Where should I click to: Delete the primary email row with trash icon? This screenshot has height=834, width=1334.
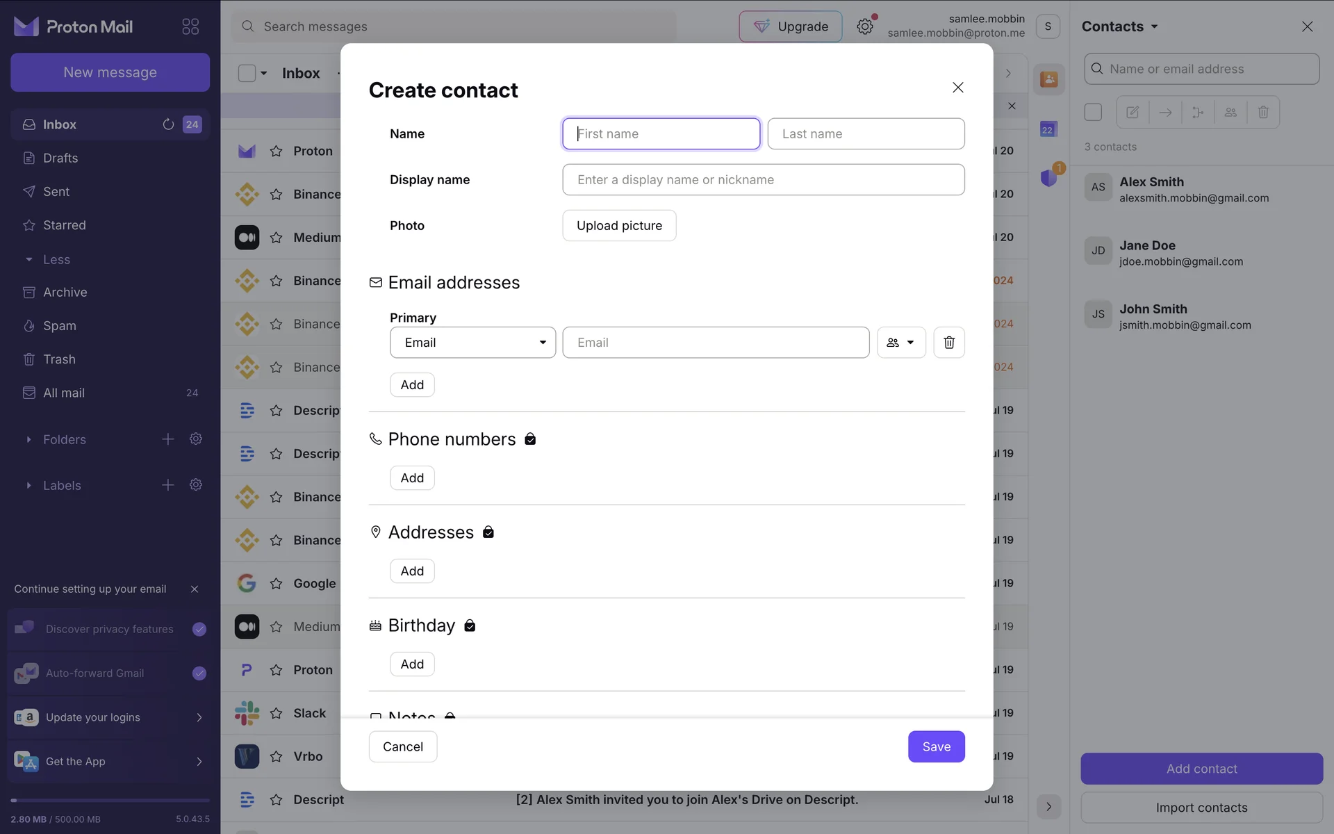pyautogui.click(x=948, y=343)
